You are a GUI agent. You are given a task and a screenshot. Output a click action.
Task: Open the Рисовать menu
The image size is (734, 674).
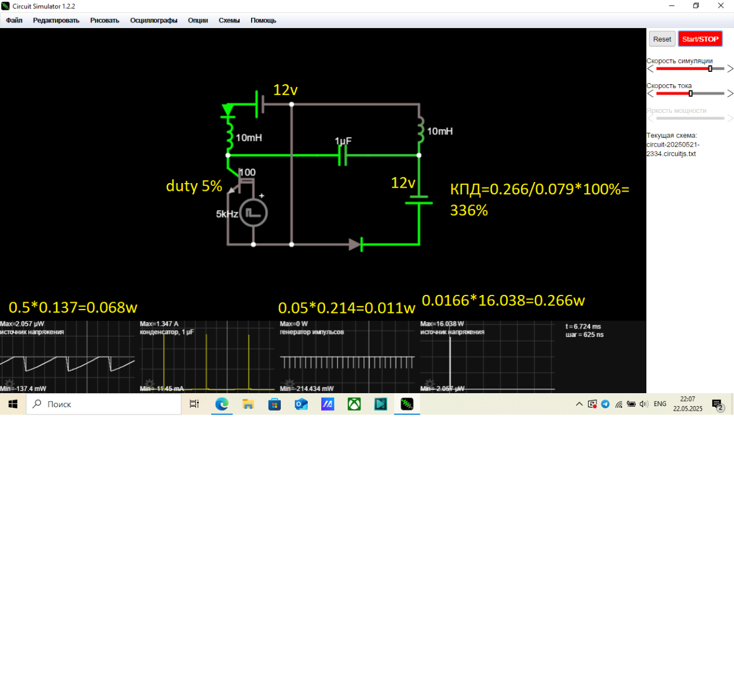click(104, 20)
